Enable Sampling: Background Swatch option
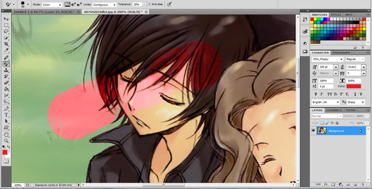 coord(80,4)
